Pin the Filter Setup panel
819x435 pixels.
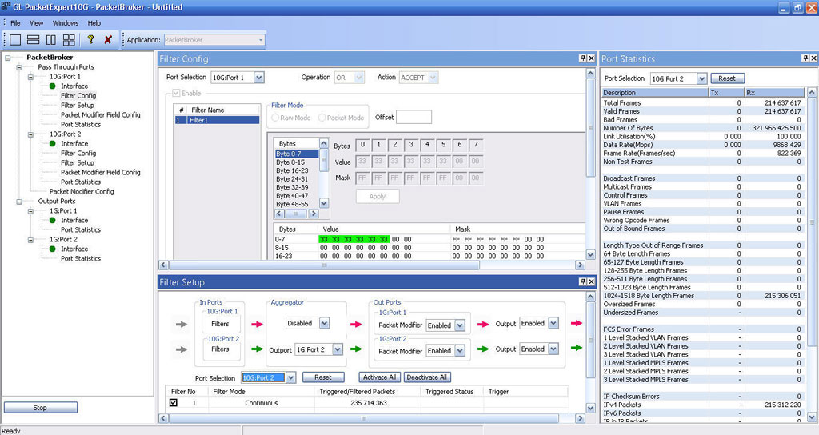[583, 281]
